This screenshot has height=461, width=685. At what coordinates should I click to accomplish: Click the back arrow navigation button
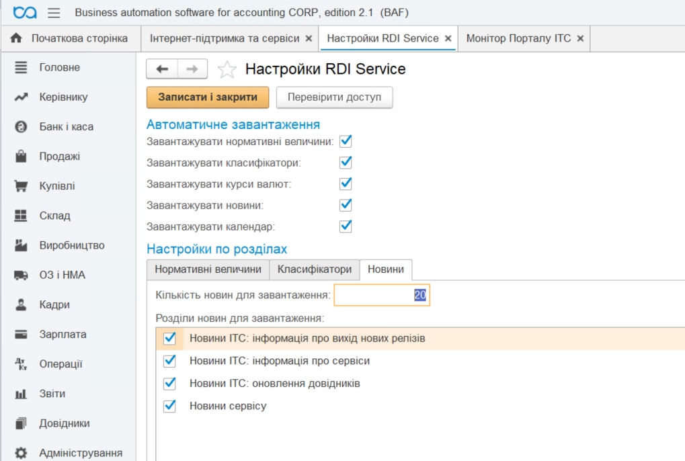click(x=162, y=69)
